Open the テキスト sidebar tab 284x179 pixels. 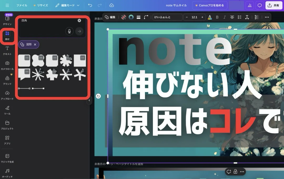[7, 51]
